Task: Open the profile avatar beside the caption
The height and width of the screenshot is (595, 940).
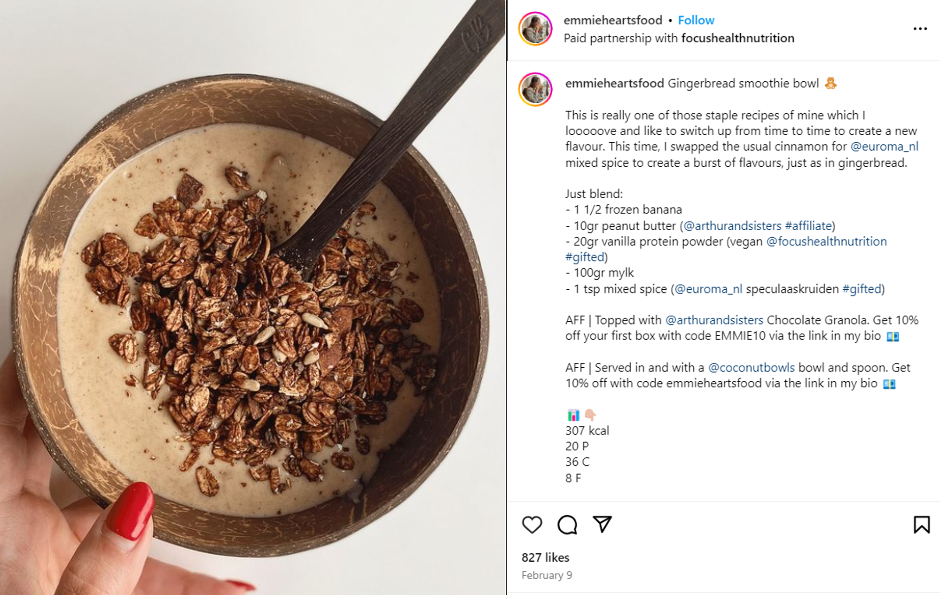Action: [535, 89]
